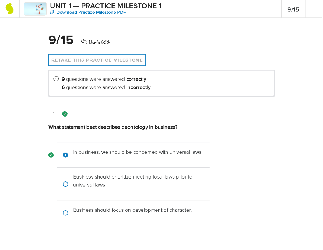Select the radio for "local laws" answer option
Screen dimensions: 323x250
click(x=65, y=184)
